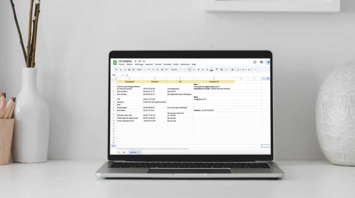355x198 pixels.
Task: Add a new sheet with plus button
Action: pos(119,152)
